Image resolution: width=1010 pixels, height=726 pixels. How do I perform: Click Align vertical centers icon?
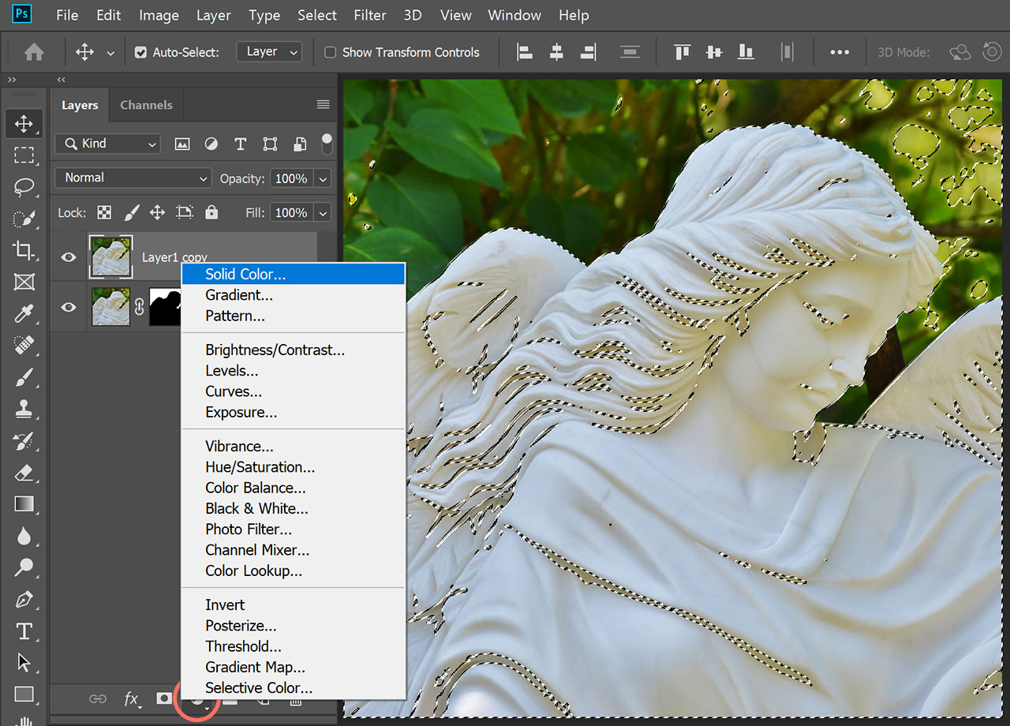click(x=714, y=52)
